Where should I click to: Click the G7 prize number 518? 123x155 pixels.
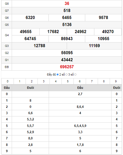click(x=67, y=11)
